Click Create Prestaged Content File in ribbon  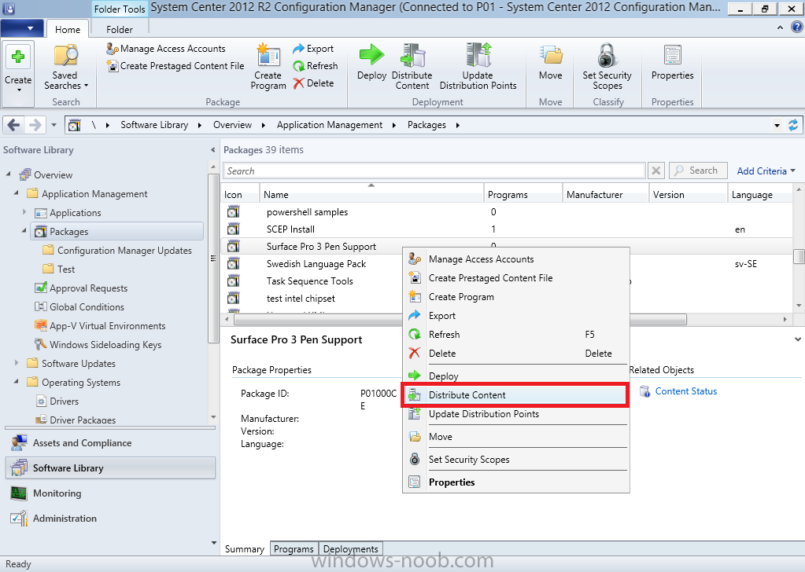coord(175,65)
